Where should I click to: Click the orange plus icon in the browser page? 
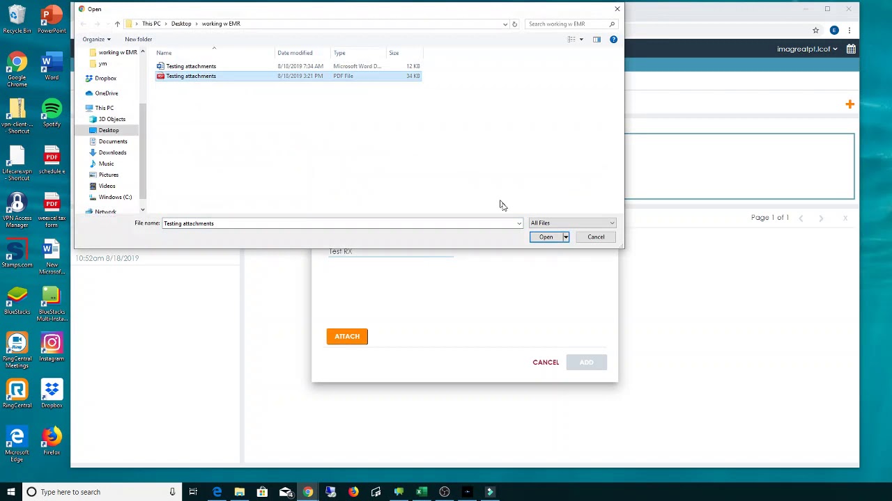coord(849,104)
